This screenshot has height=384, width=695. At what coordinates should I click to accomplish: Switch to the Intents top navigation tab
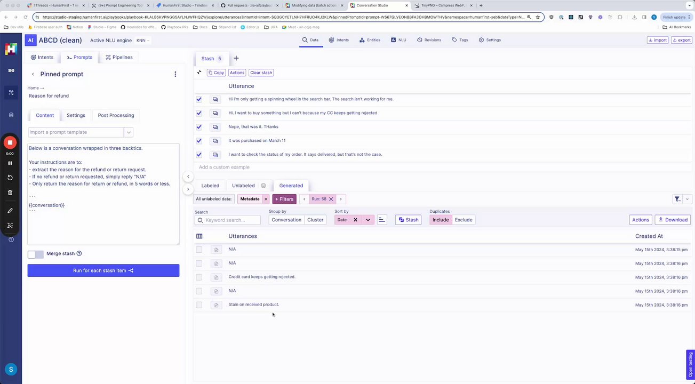tap(339, 40)
